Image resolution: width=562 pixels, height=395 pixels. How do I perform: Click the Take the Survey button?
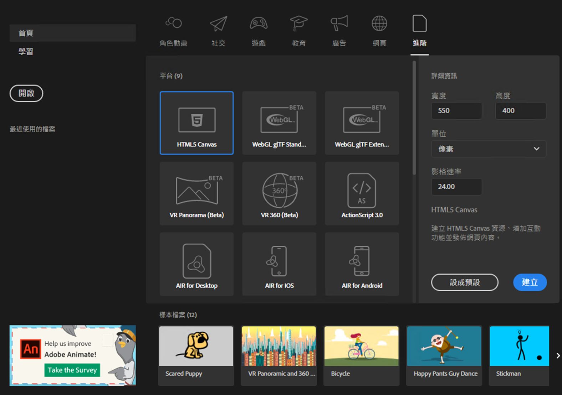tap(72, 370)
